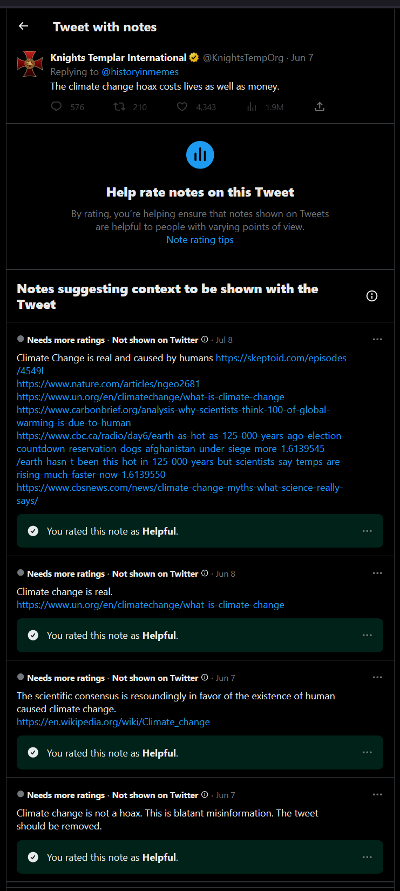The width and height of the screenshot is (400, 891).
Task: Open the Note rating tips link
Action: 200,240
